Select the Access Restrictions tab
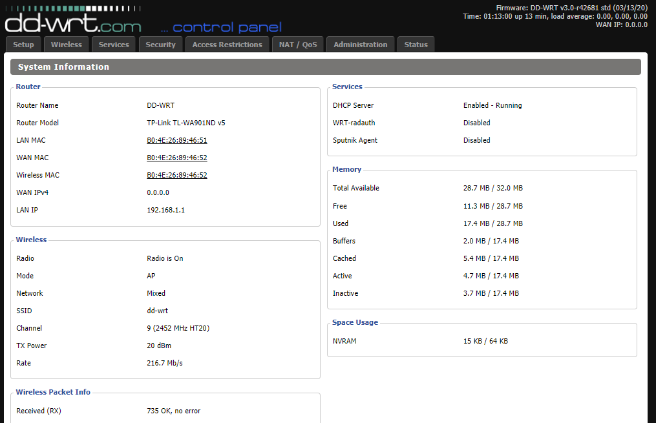Image resolution: width=656 pixels, height=423 pixels. click(227, 45)
